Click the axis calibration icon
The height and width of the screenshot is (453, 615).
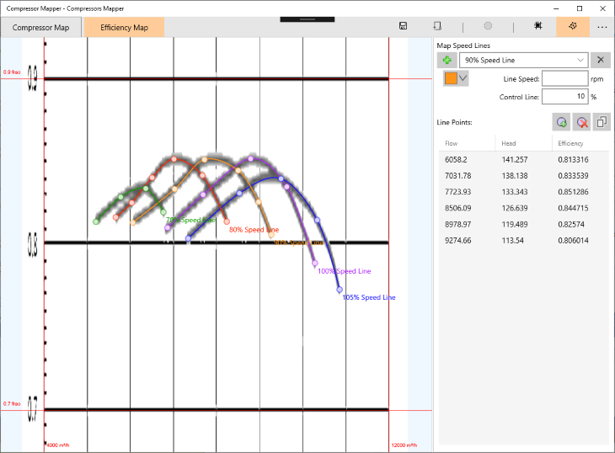pyautogui.click(x=538, y=26)
